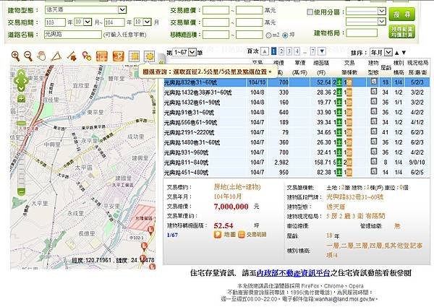Go to results page 4
Viewport: 434px width, 307px height.
[297, 51]
